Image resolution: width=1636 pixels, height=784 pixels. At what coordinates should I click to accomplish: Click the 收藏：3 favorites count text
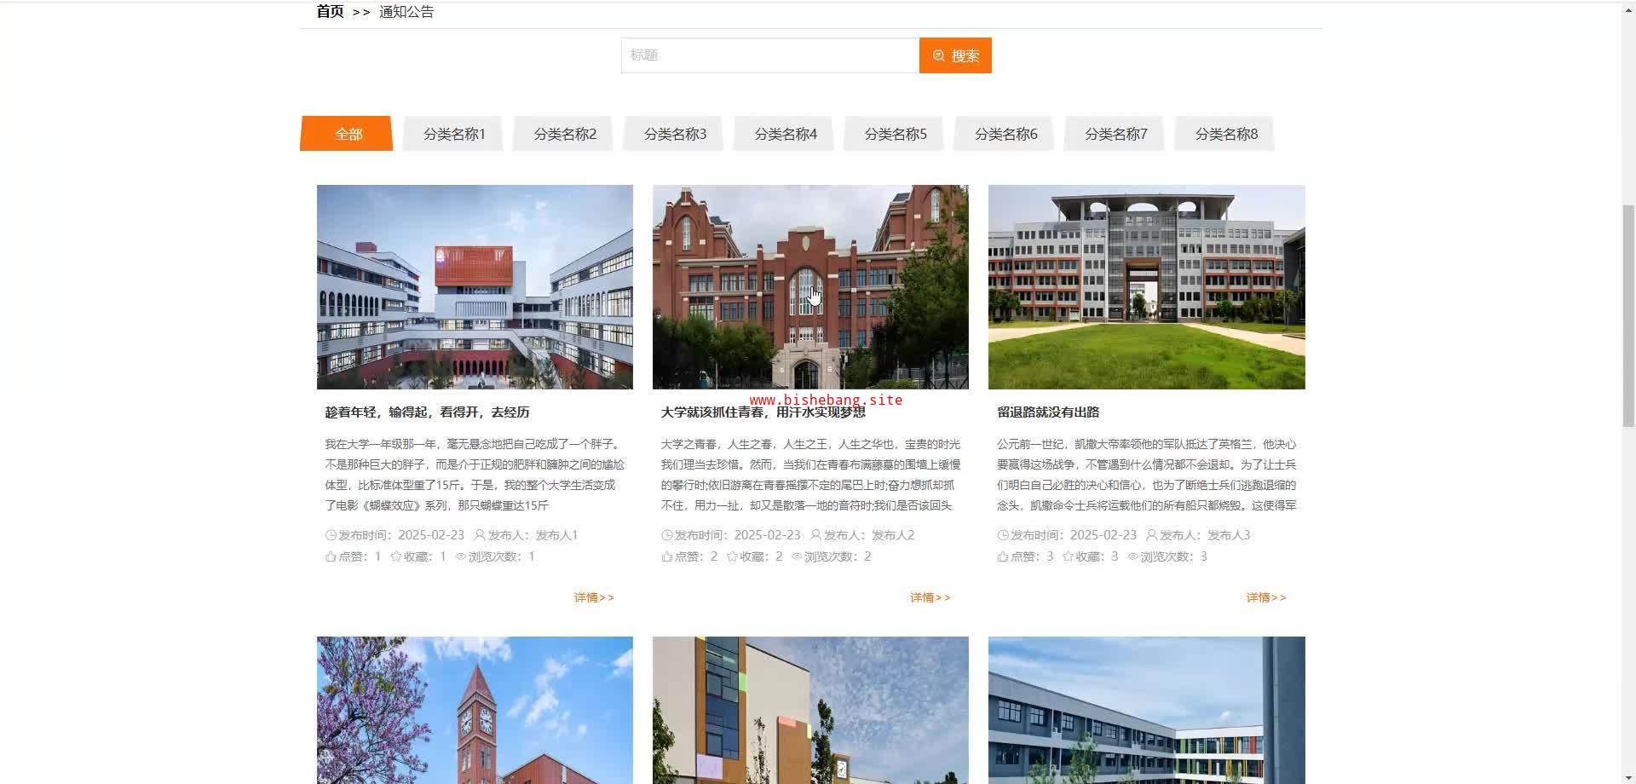point(1097,556)
